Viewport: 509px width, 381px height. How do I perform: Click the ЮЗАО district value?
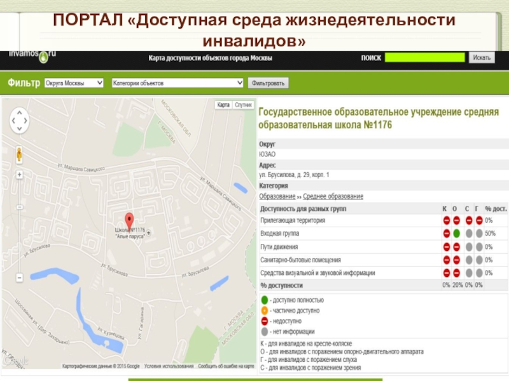point(267,154)
